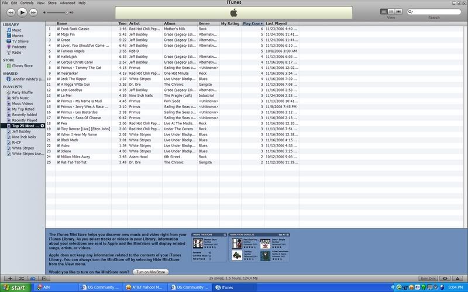The height and width of the screenshot is (292, 468).
Task: Click the Burn Disc button
Action: [428, 279]
